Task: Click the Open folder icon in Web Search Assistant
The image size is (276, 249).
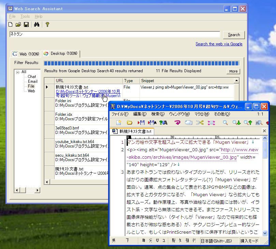Action: [x=18, y=25]
